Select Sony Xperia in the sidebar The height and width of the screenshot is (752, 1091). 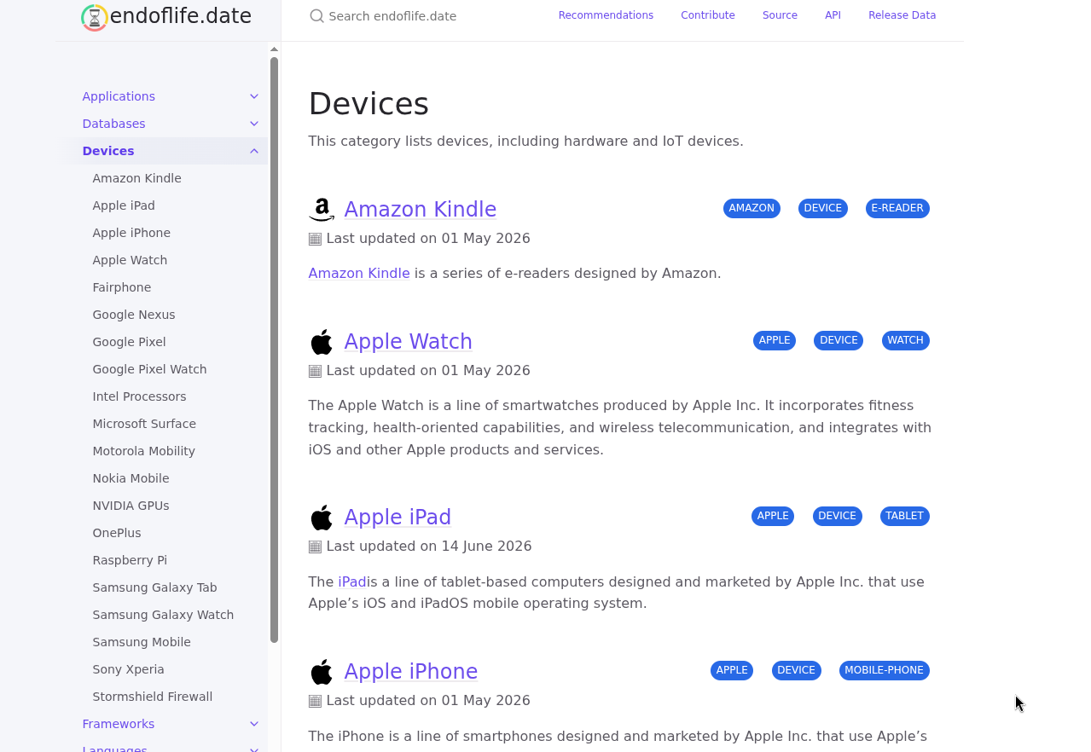pyautogui.click(x=128, y=669)
